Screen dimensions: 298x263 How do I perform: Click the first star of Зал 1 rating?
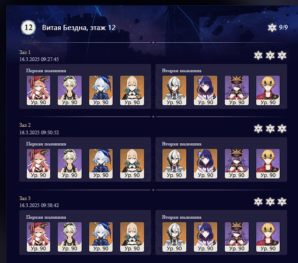(258, 55)
